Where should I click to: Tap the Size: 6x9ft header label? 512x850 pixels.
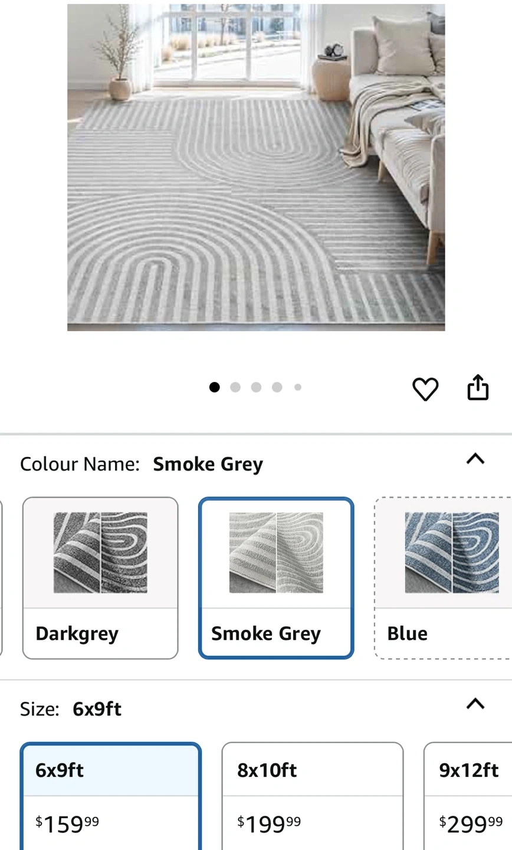(71, 709)
